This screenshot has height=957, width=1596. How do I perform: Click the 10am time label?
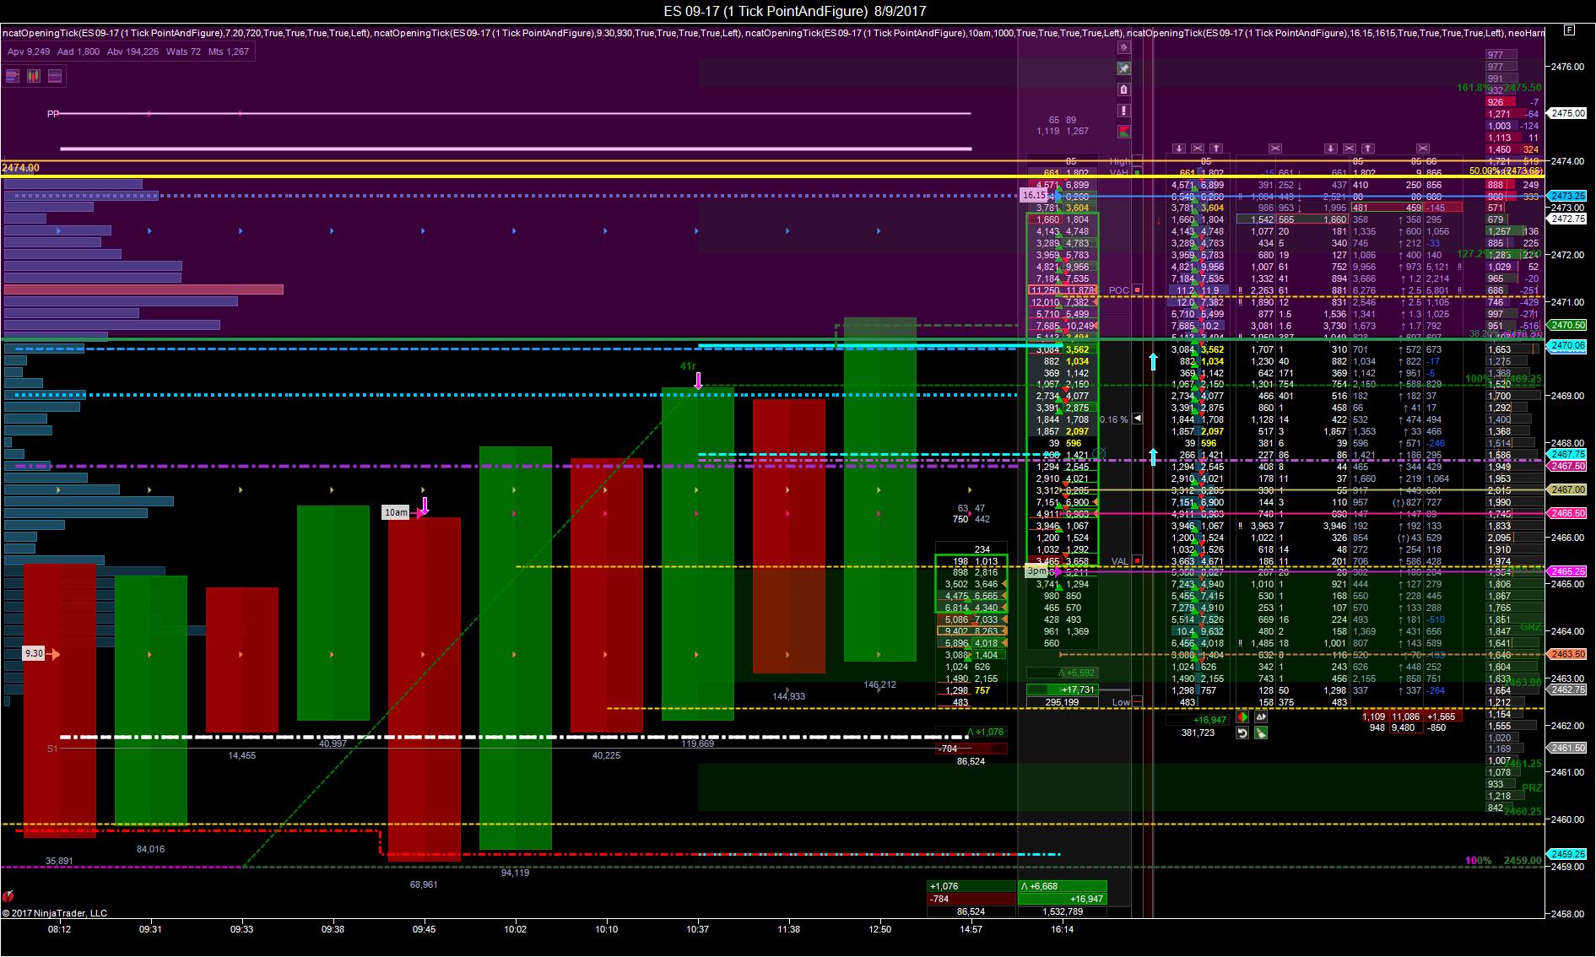tap(396, 512)
